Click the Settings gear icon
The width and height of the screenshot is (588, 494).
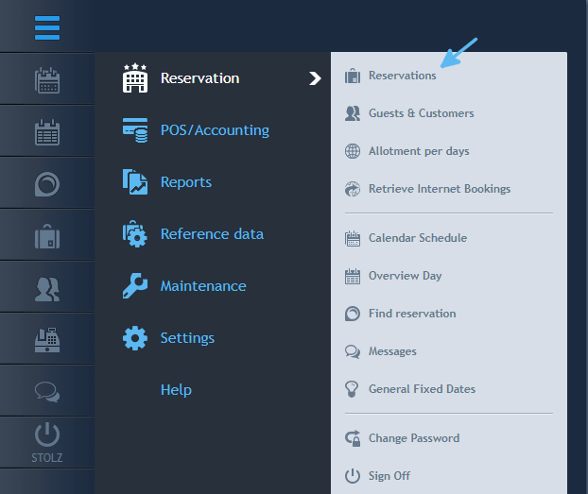point(135,338)
